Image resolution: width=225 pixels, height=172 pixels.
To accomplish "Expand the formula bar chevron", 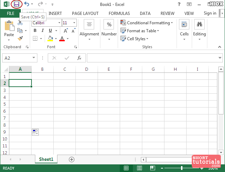I will [220, 58].
